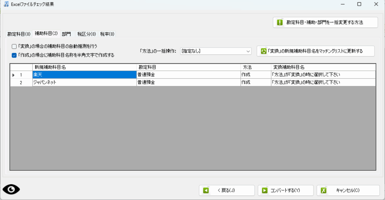Switch to the 勘定科目(0) tab
This screenshot has width=385, height=200.
point(19,34)
